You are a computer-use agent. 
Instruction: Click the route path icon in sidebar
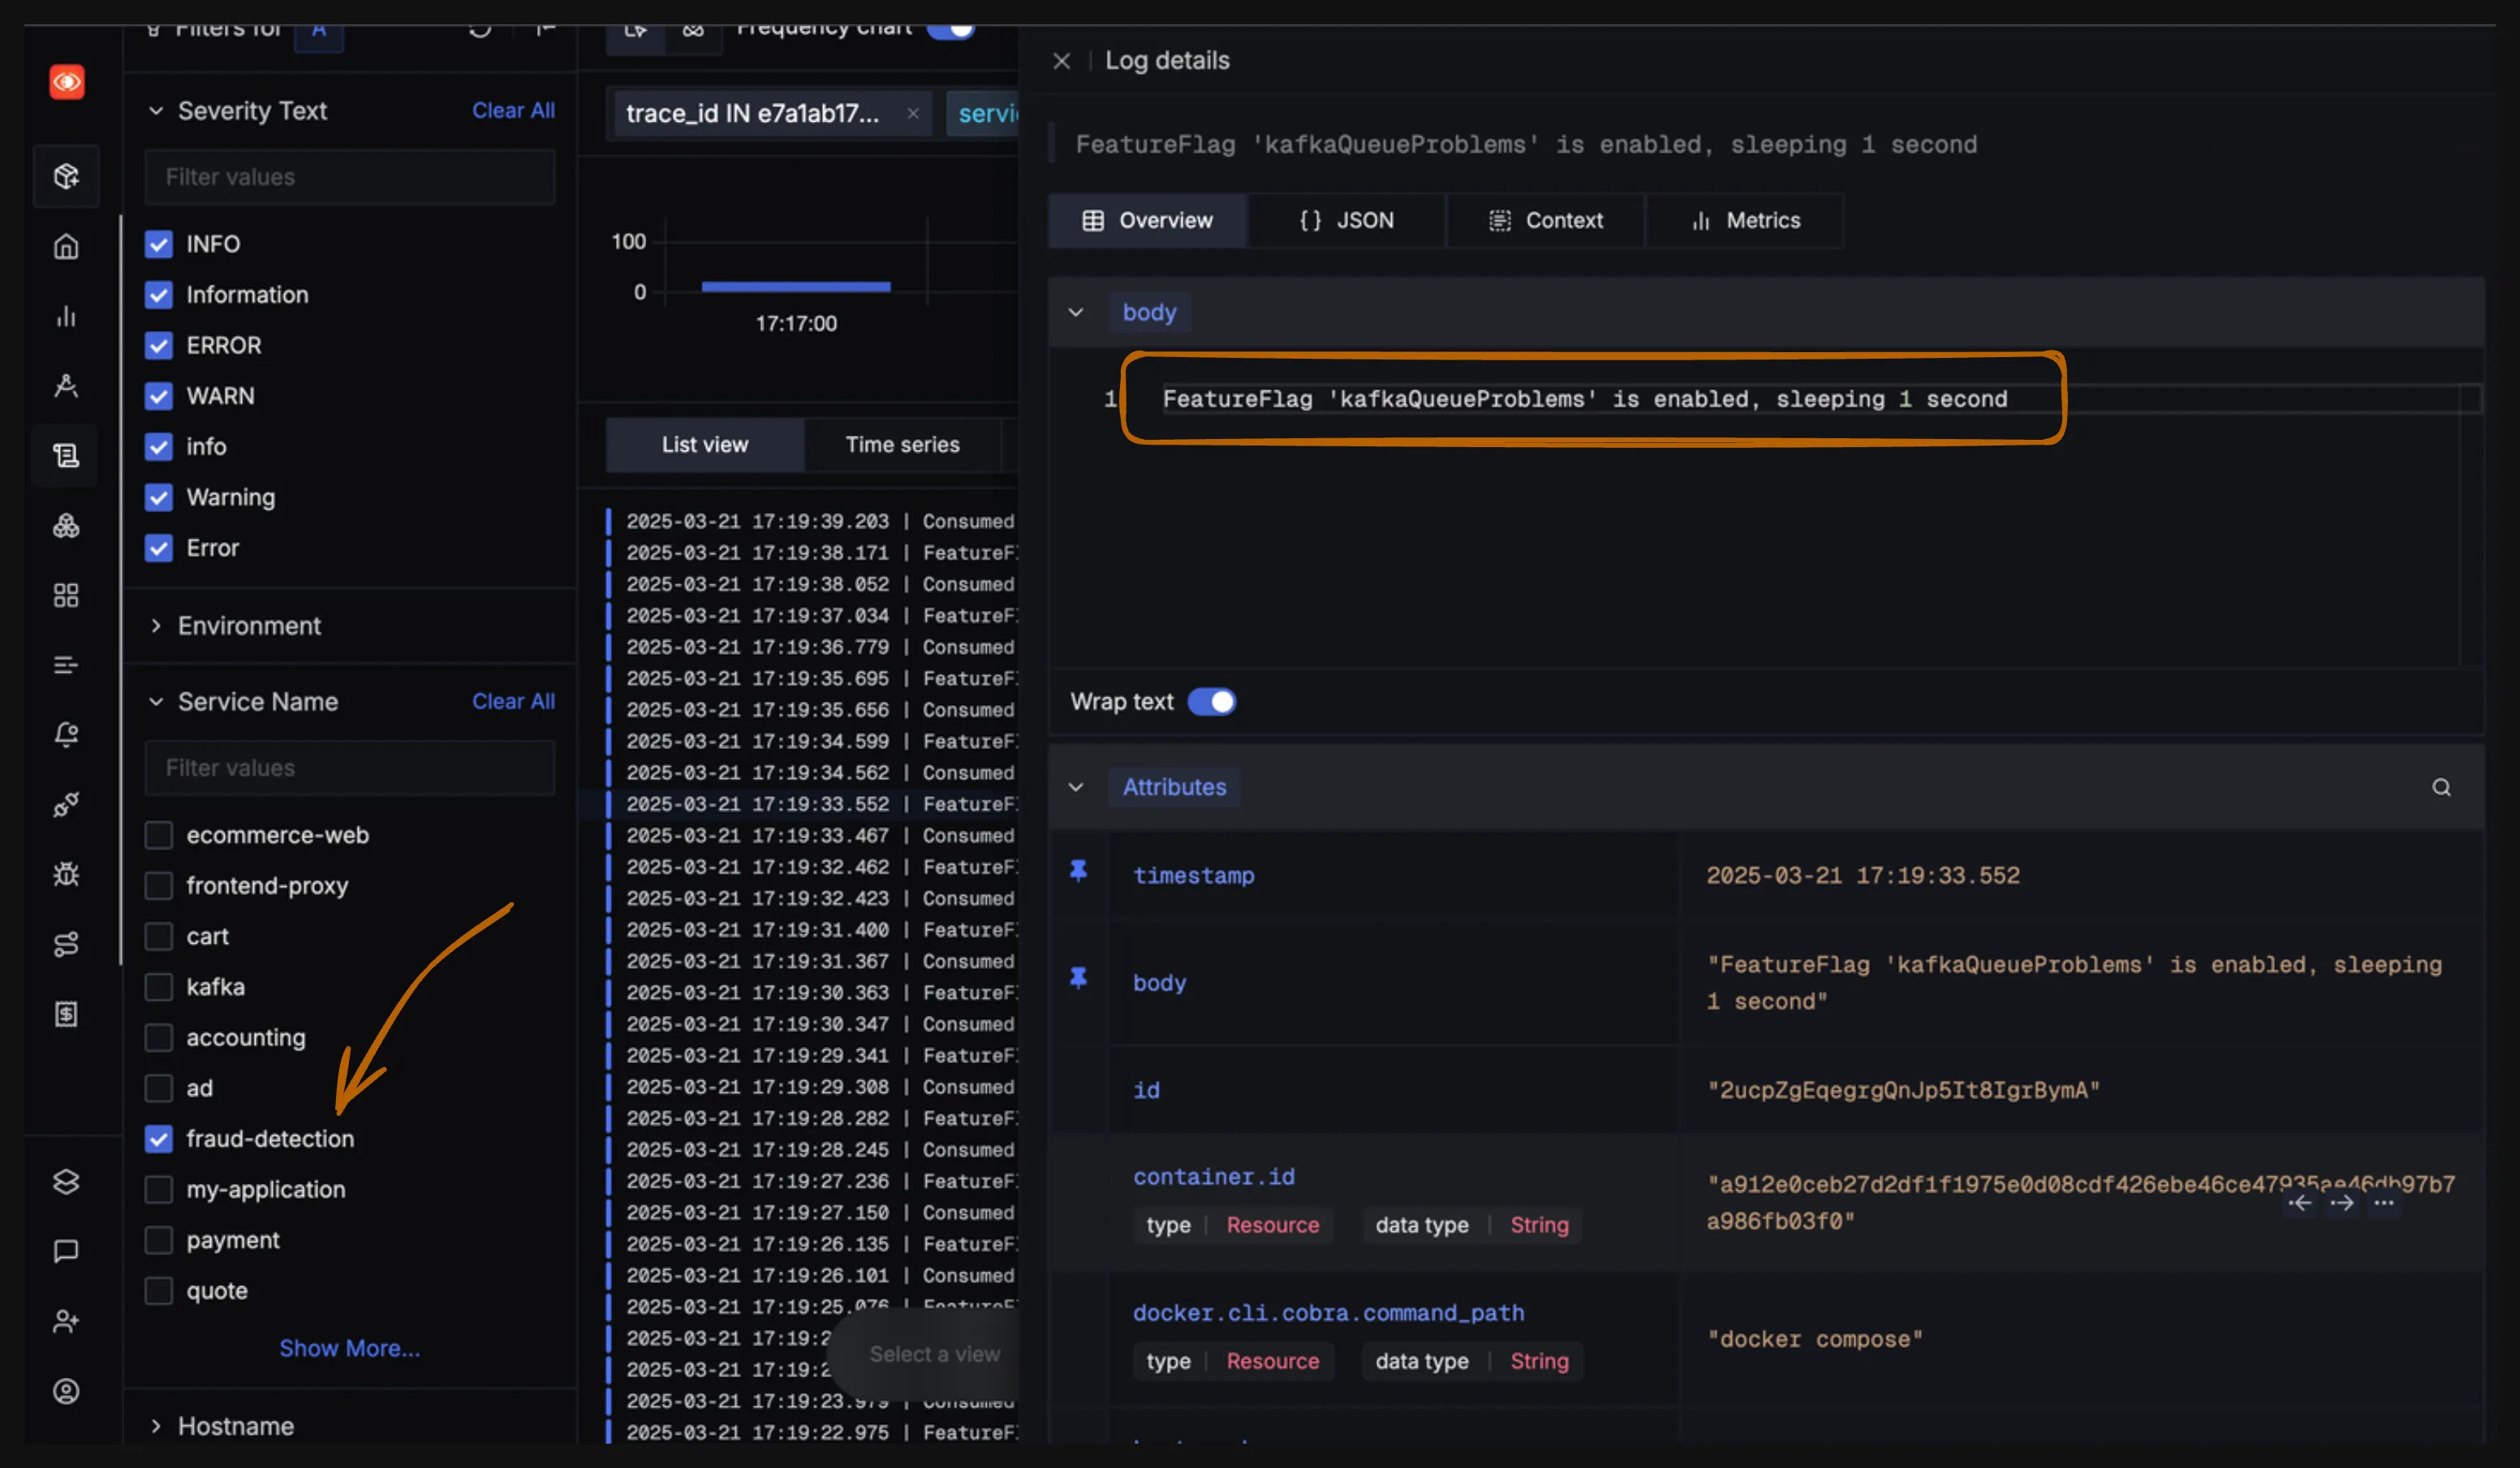point(66,944)
